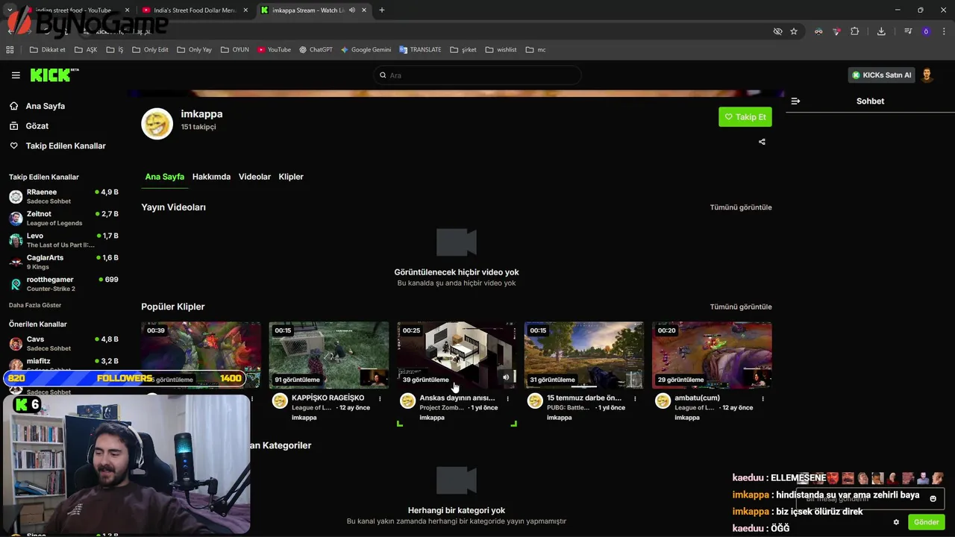Open options menu for ambatu(cum) clip

(x=763, y=399)
